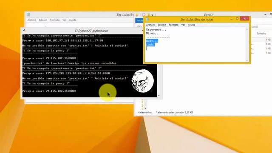This screenshot has width=272, height=153.
Task: Select the file row with size 8 KB
Action: (261, 44)
